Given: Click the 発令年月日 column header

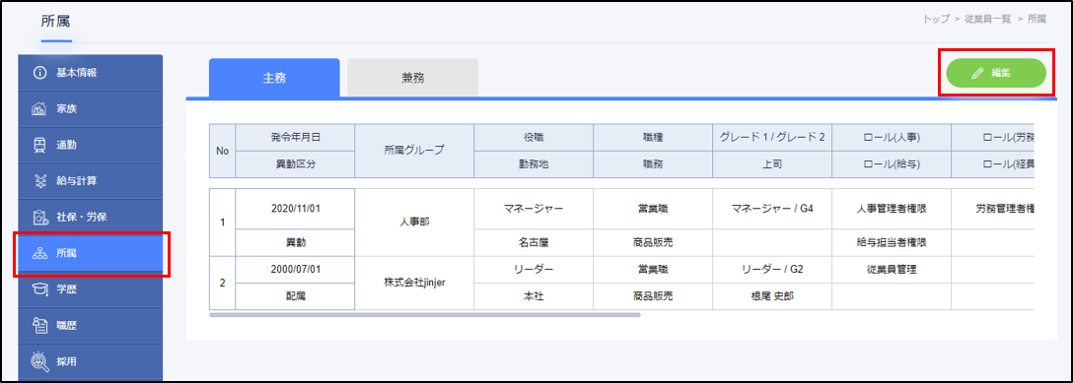Looking at the screenshot, I should pyautogui.click(x=295, y=137).
